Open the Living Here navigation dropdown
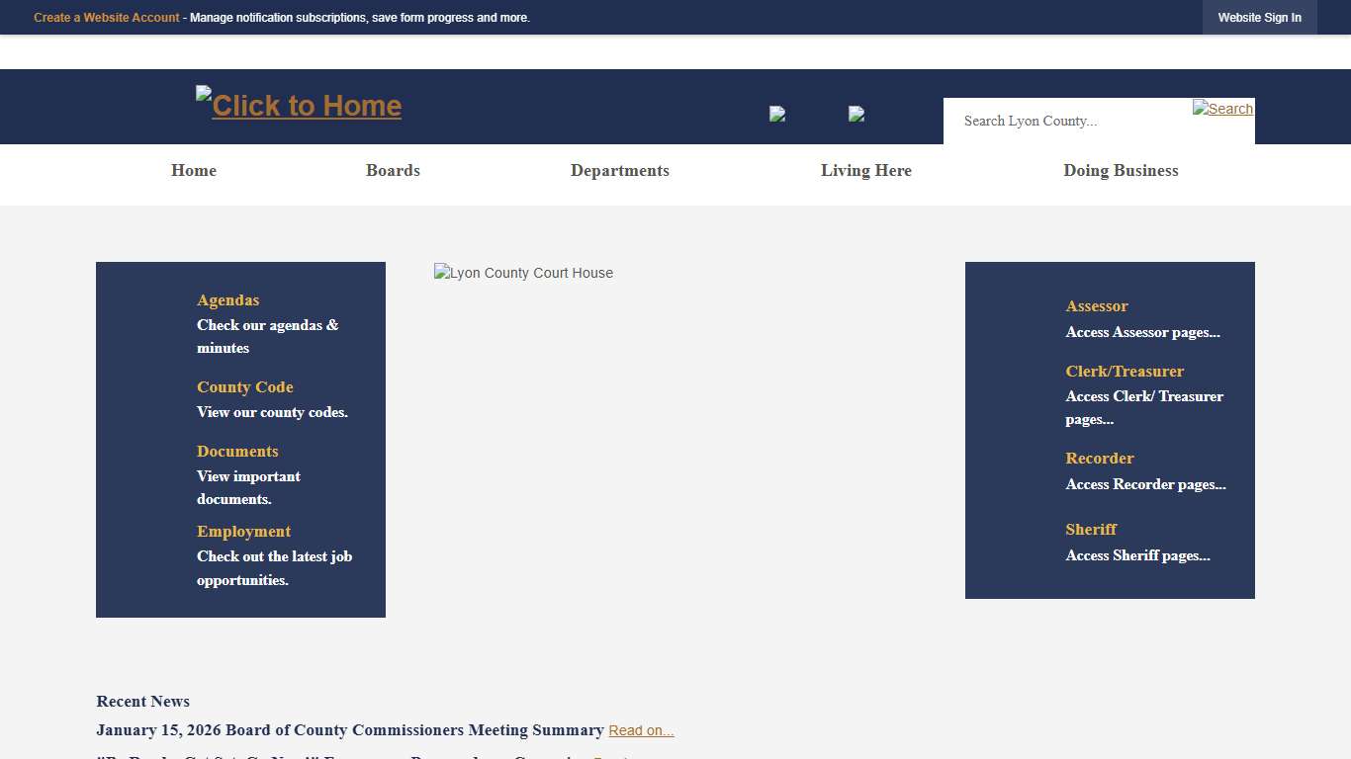Image resolution: width=1351 pixels, height=759 pixels. (866, 170)
